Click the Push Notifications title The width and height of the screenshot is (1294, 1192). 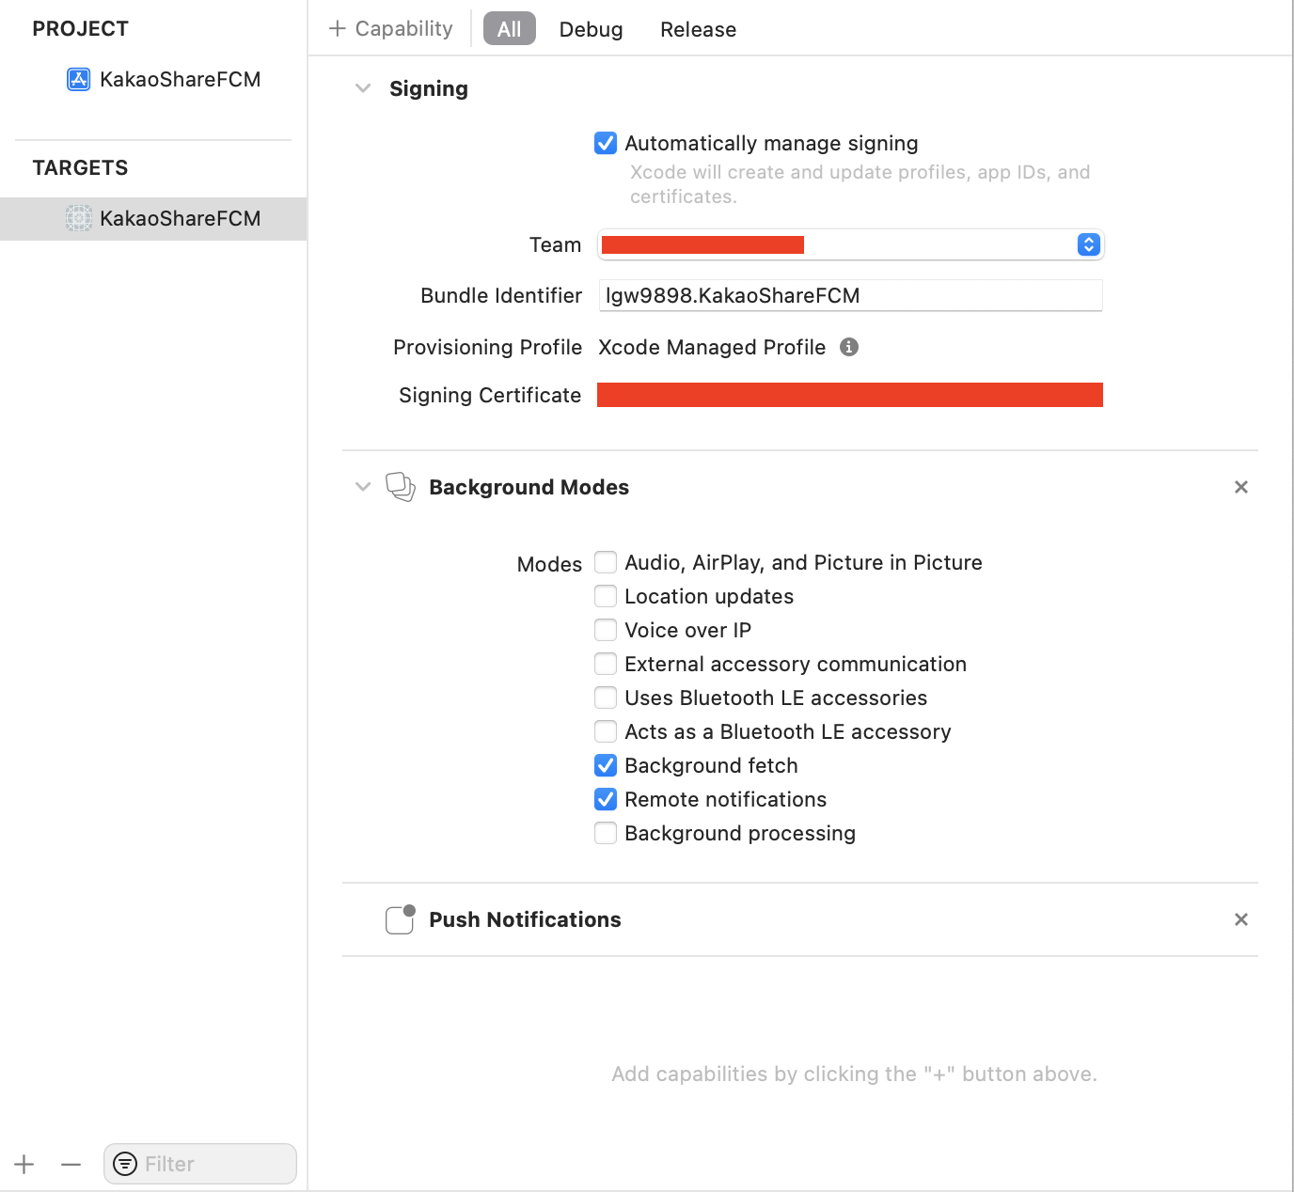point(525,919)
